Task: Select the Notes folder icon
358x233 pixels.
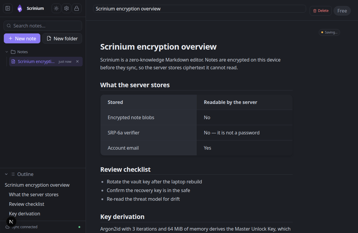Action: (13, 52)
